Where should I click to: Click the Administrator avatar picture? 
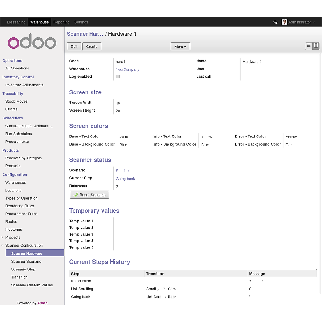pyautogui.click(x=284, y=22)
